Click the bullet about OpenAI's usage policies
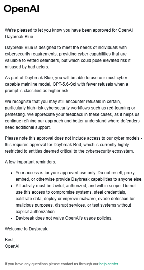Screen dimensions: 144x270 tap(64, 218)
